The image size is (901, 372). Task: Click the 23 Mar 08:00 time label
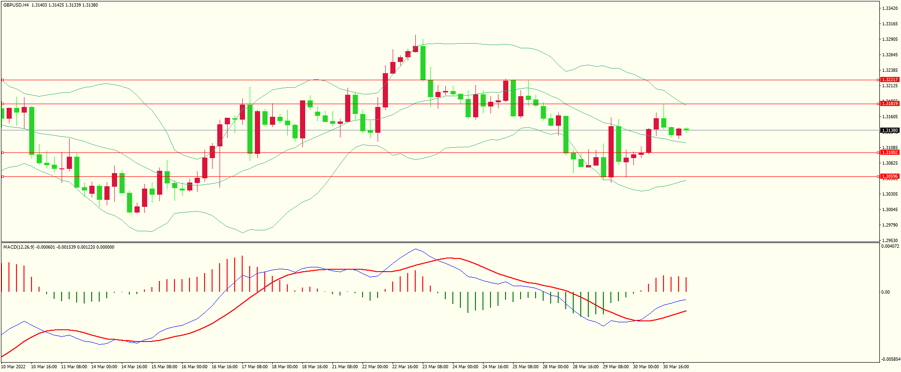tap(435, 367)
